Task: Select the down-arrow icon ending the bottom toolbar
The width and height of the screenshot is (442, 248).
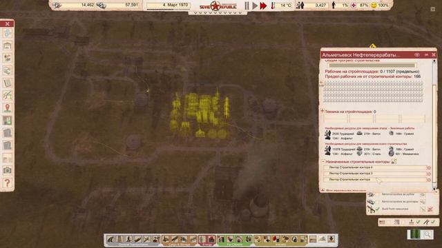Action: (x=331, y=239)
